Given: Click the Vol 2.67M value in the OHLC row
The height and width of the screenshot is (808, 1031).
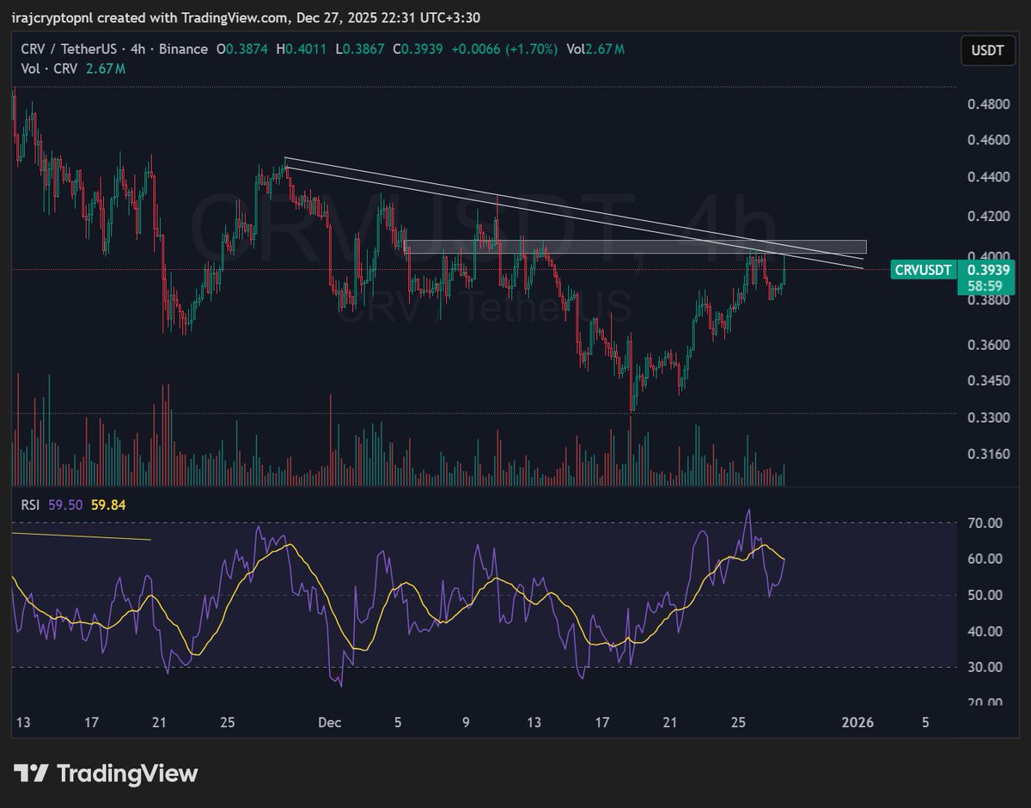Looking at the screenshot, I should click(x=595, y=49).
